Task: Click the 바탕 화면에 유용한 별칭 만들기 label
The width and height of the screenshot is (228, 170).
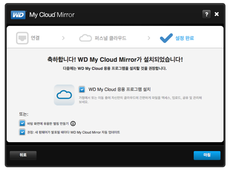Action: 48,124
